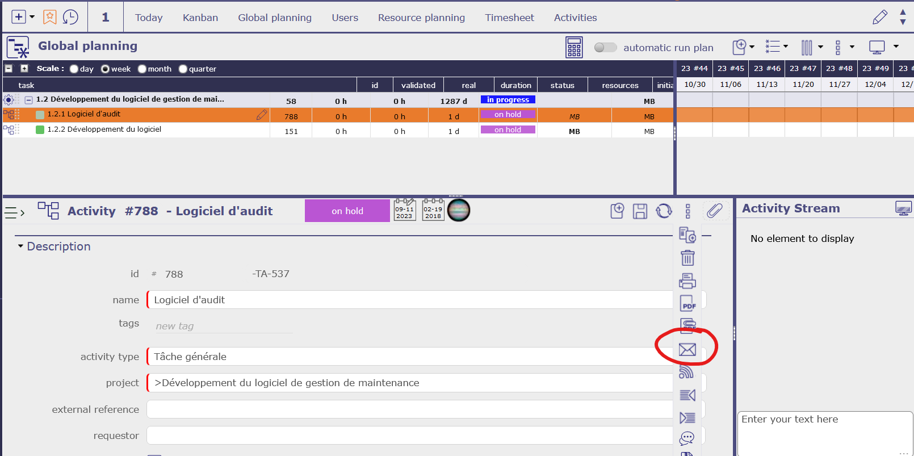This screenshot has height=456, width=914.
Task: Delete the activity with the trash icon
Action: click(x=687, y=258)
